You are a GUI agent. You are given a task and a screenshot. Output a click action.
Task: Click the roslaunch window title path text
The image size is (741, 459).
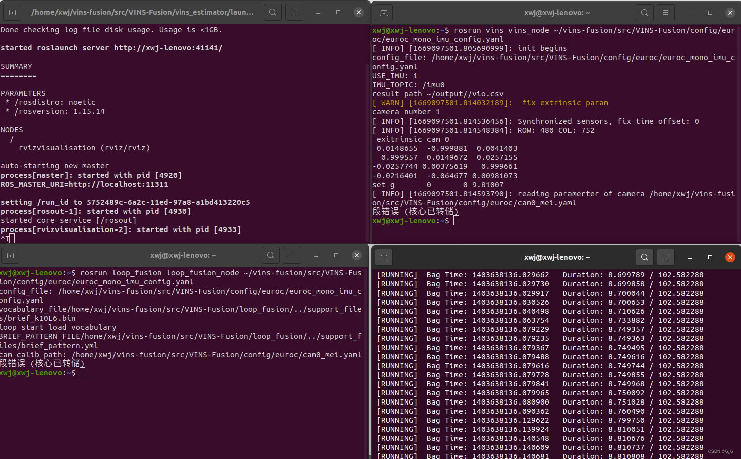click(x=142, y=12)
